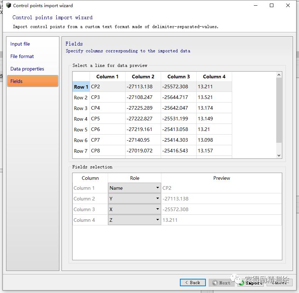The height and width of the screenshot is (293, 299).
Task: Select Row 1 header in preview
Action: tap(81, 87)
